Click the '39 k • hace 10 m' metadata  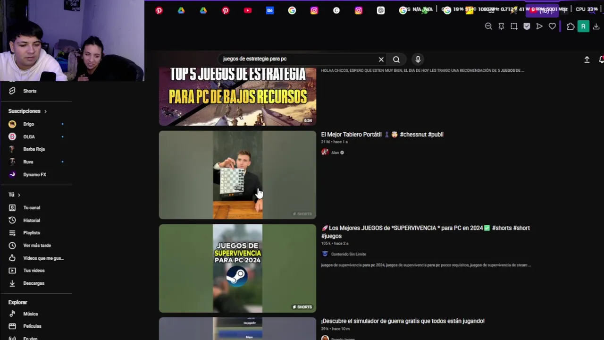(x=335, y=329)
